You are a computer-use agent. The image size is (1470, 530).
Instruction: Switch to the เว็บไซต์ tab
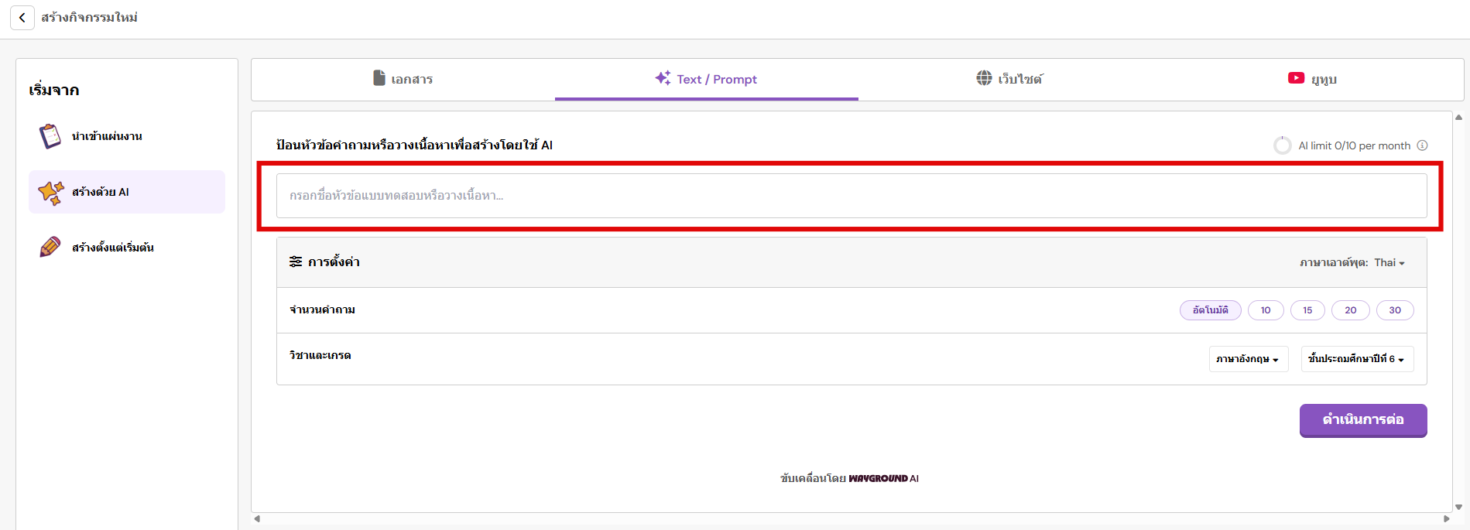pos(1009,79)
